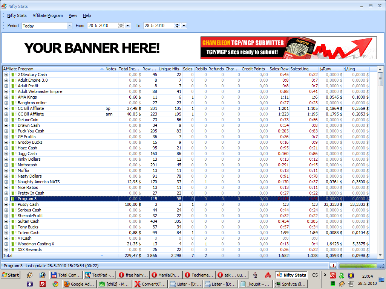Open the Opera 'free hairy...' taskbar button
This screenshot has height=289, width=386.
point(133,275)
